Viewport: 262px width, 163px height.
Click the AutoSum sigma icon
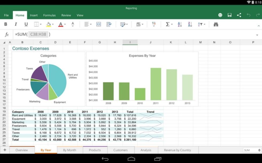pos(168,24)
